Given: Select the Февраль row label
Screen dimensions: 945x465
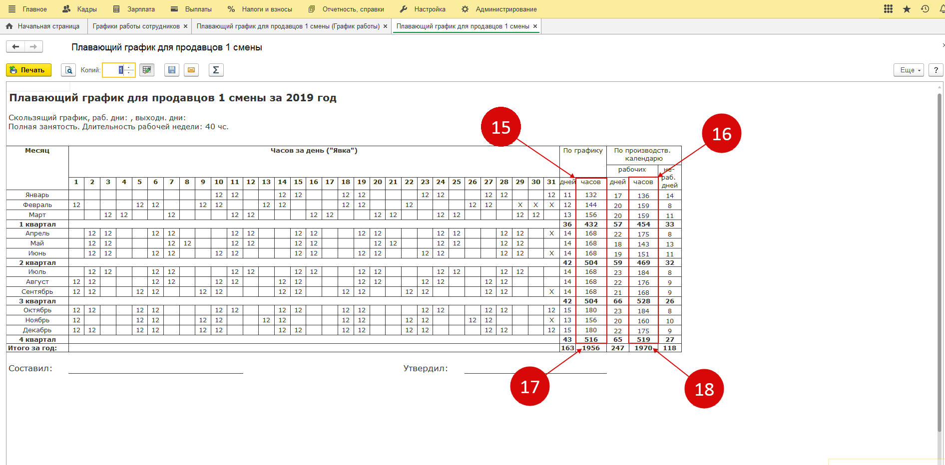Looking at the screenshot, I should coord(37,205).
